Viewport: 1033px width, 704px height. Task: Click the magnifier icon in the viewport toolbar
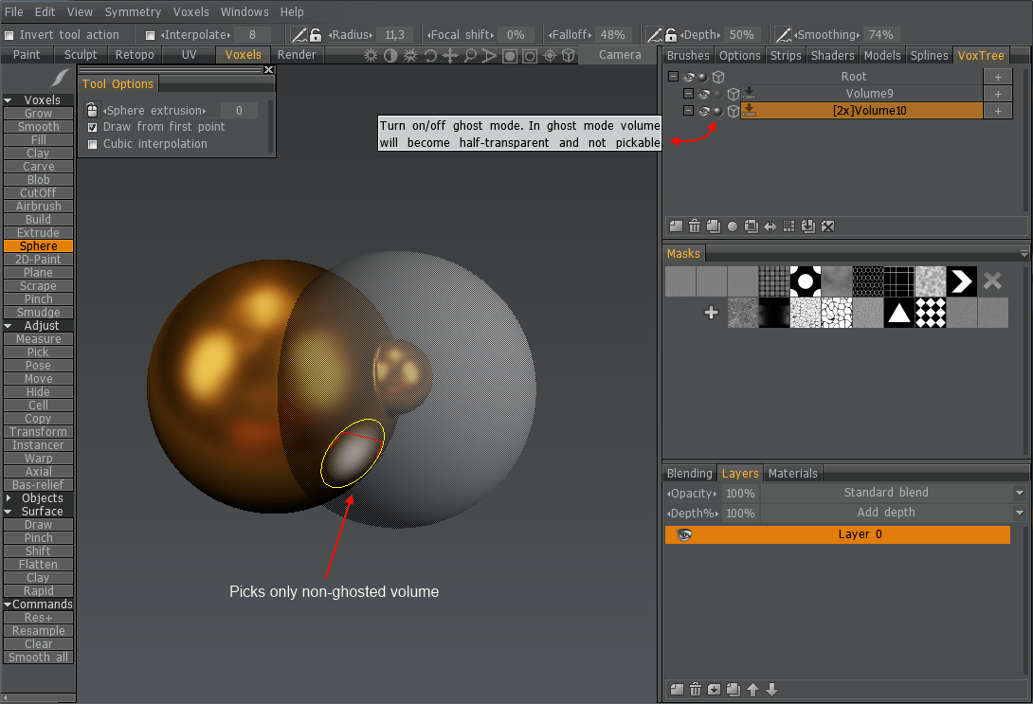470,55
